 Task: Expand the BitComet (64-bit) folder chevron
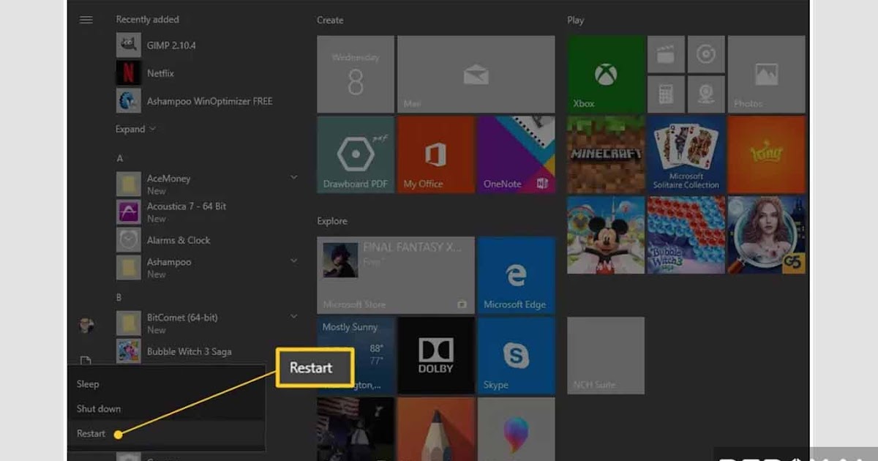click(294, 316)
